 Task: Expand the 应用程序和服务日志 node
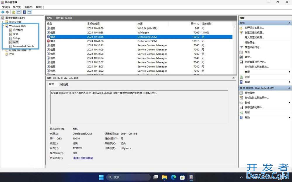(x=3, y=50)
